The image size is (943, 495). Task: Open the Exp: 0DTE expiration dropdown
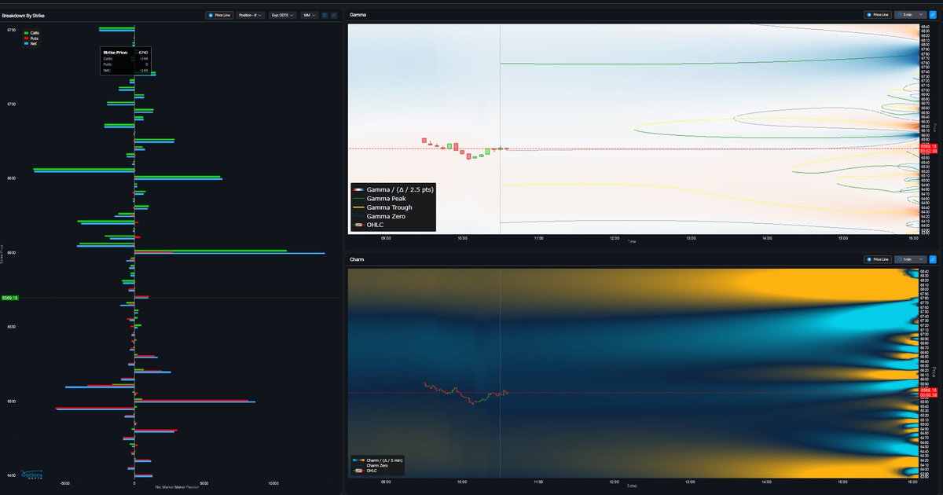283,15
